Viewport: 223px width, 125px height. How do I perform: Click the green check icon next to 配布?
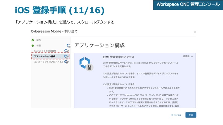33,40
